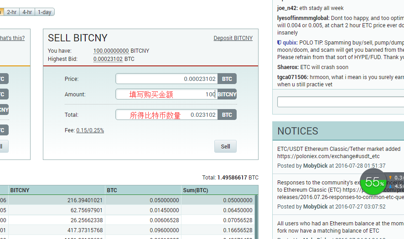Click the tgca071506 chat username
This screenshot has height=239, width=404.
[293, 77]
